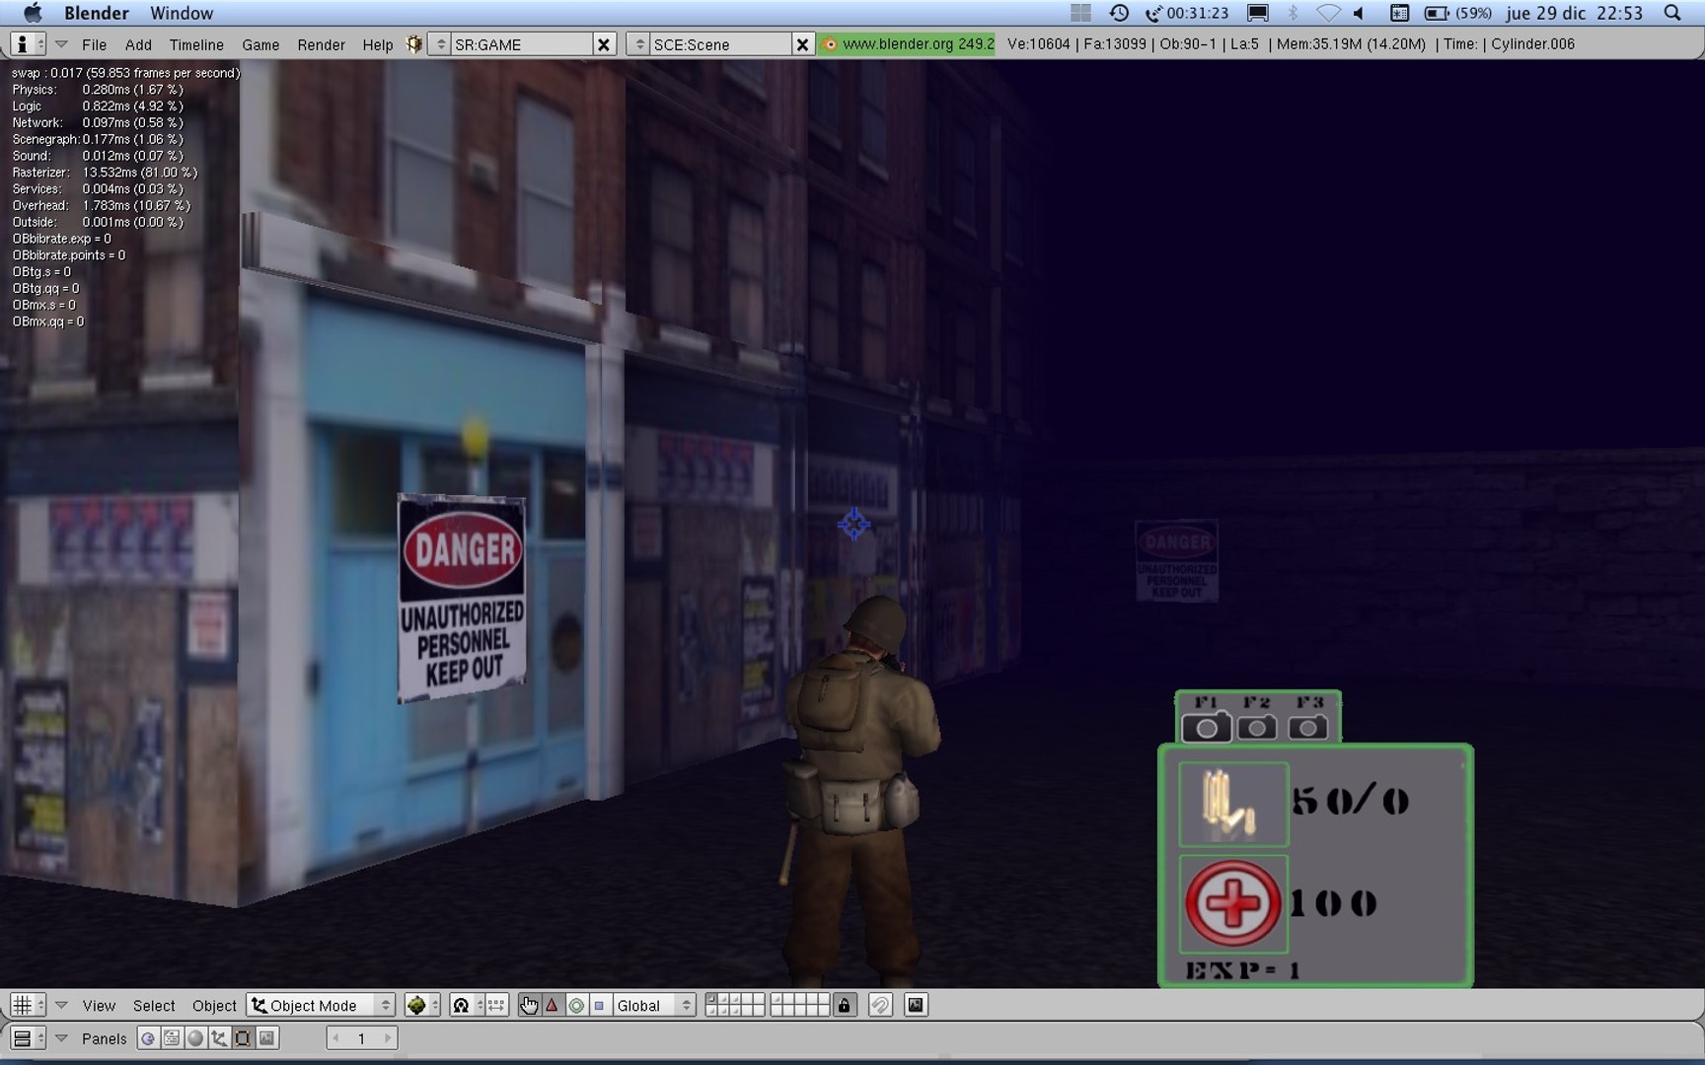This screenshot has width=1705, height=1065.
Task: Open the File menu
Action: 95,44
